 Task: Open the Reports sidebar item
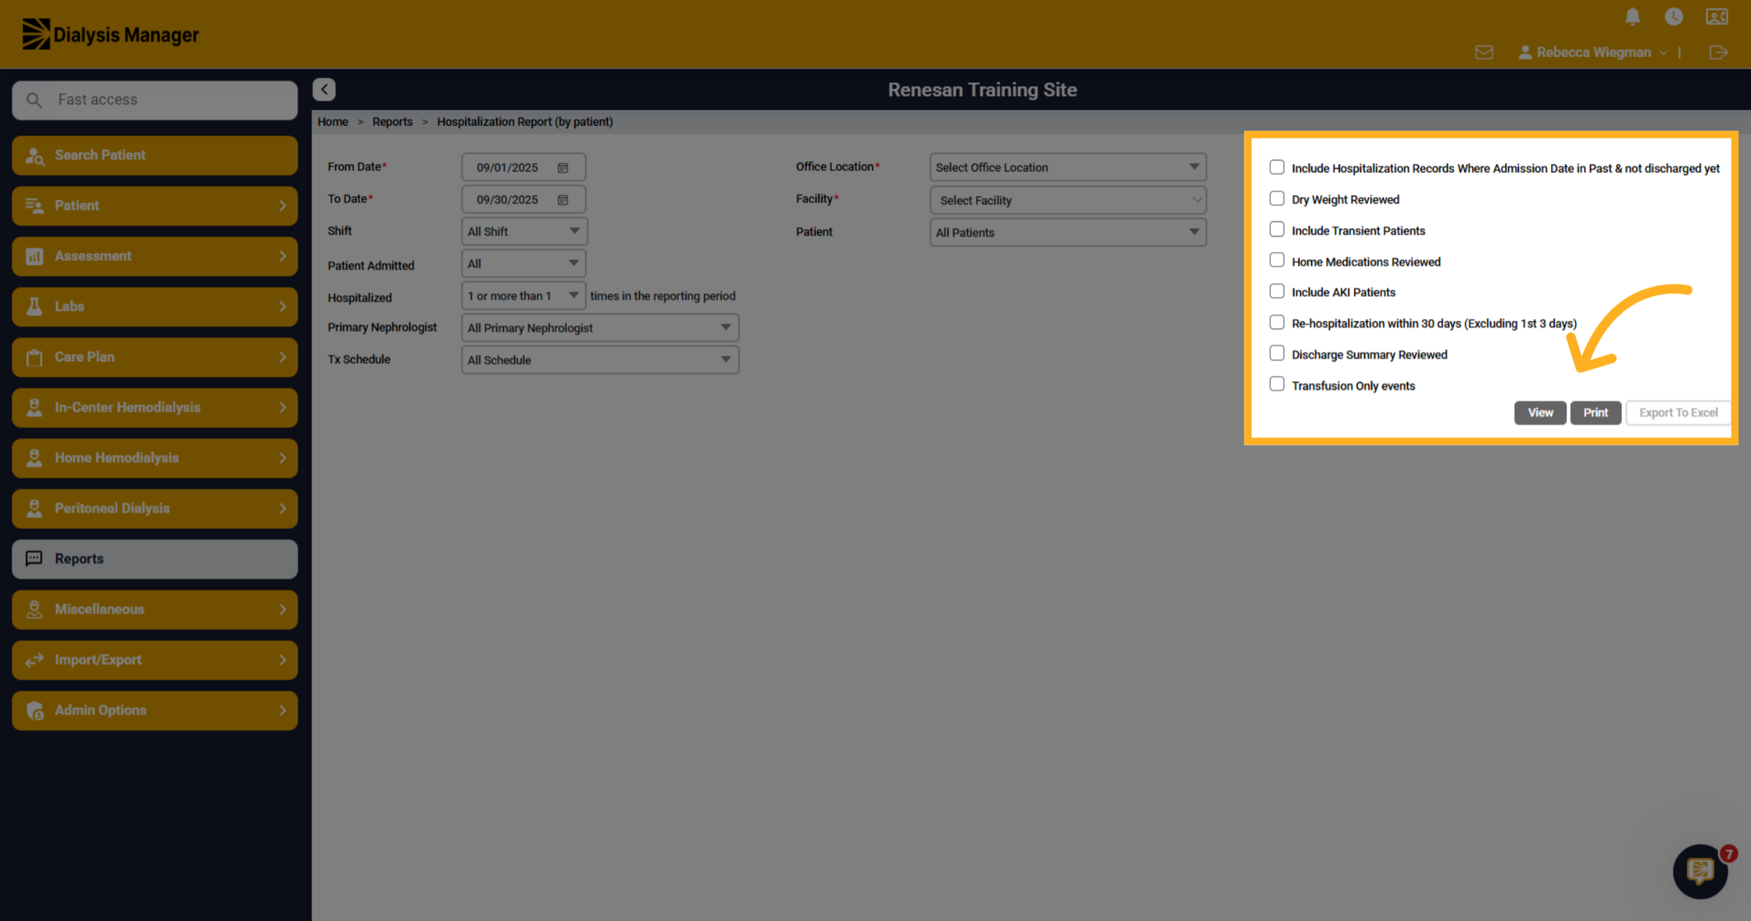(155, 559)
